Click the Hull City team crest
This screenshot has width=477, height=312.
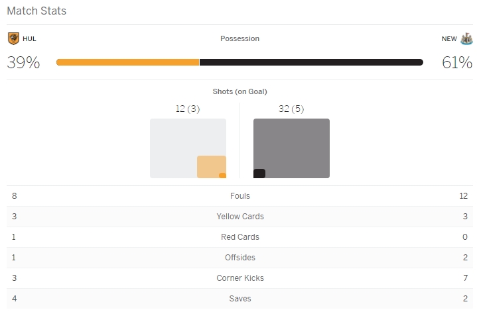tap(13, 38)
